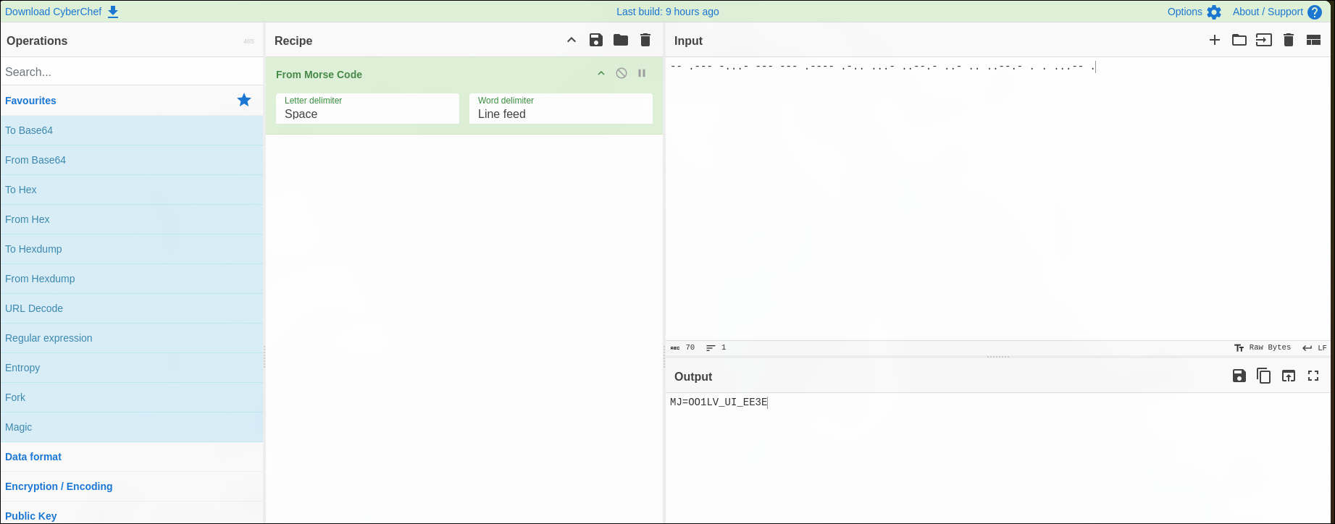
Task: Open the Word delimiter dropdown
Action: click(561, 109)
